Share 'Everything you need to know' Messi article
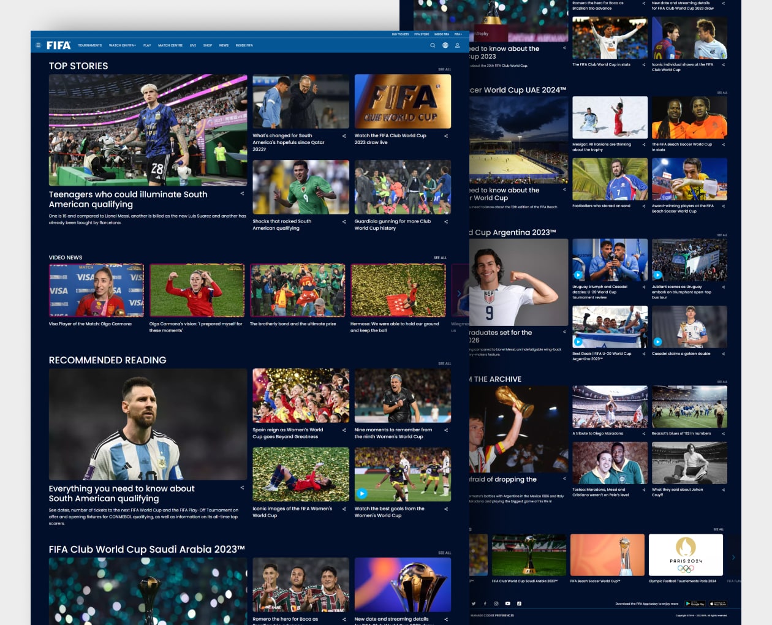 [242, 488]
